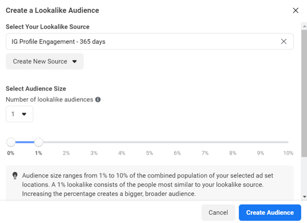Clear the IG Profile Engagement source
The image size is (307, 223).
click(284, 41)
